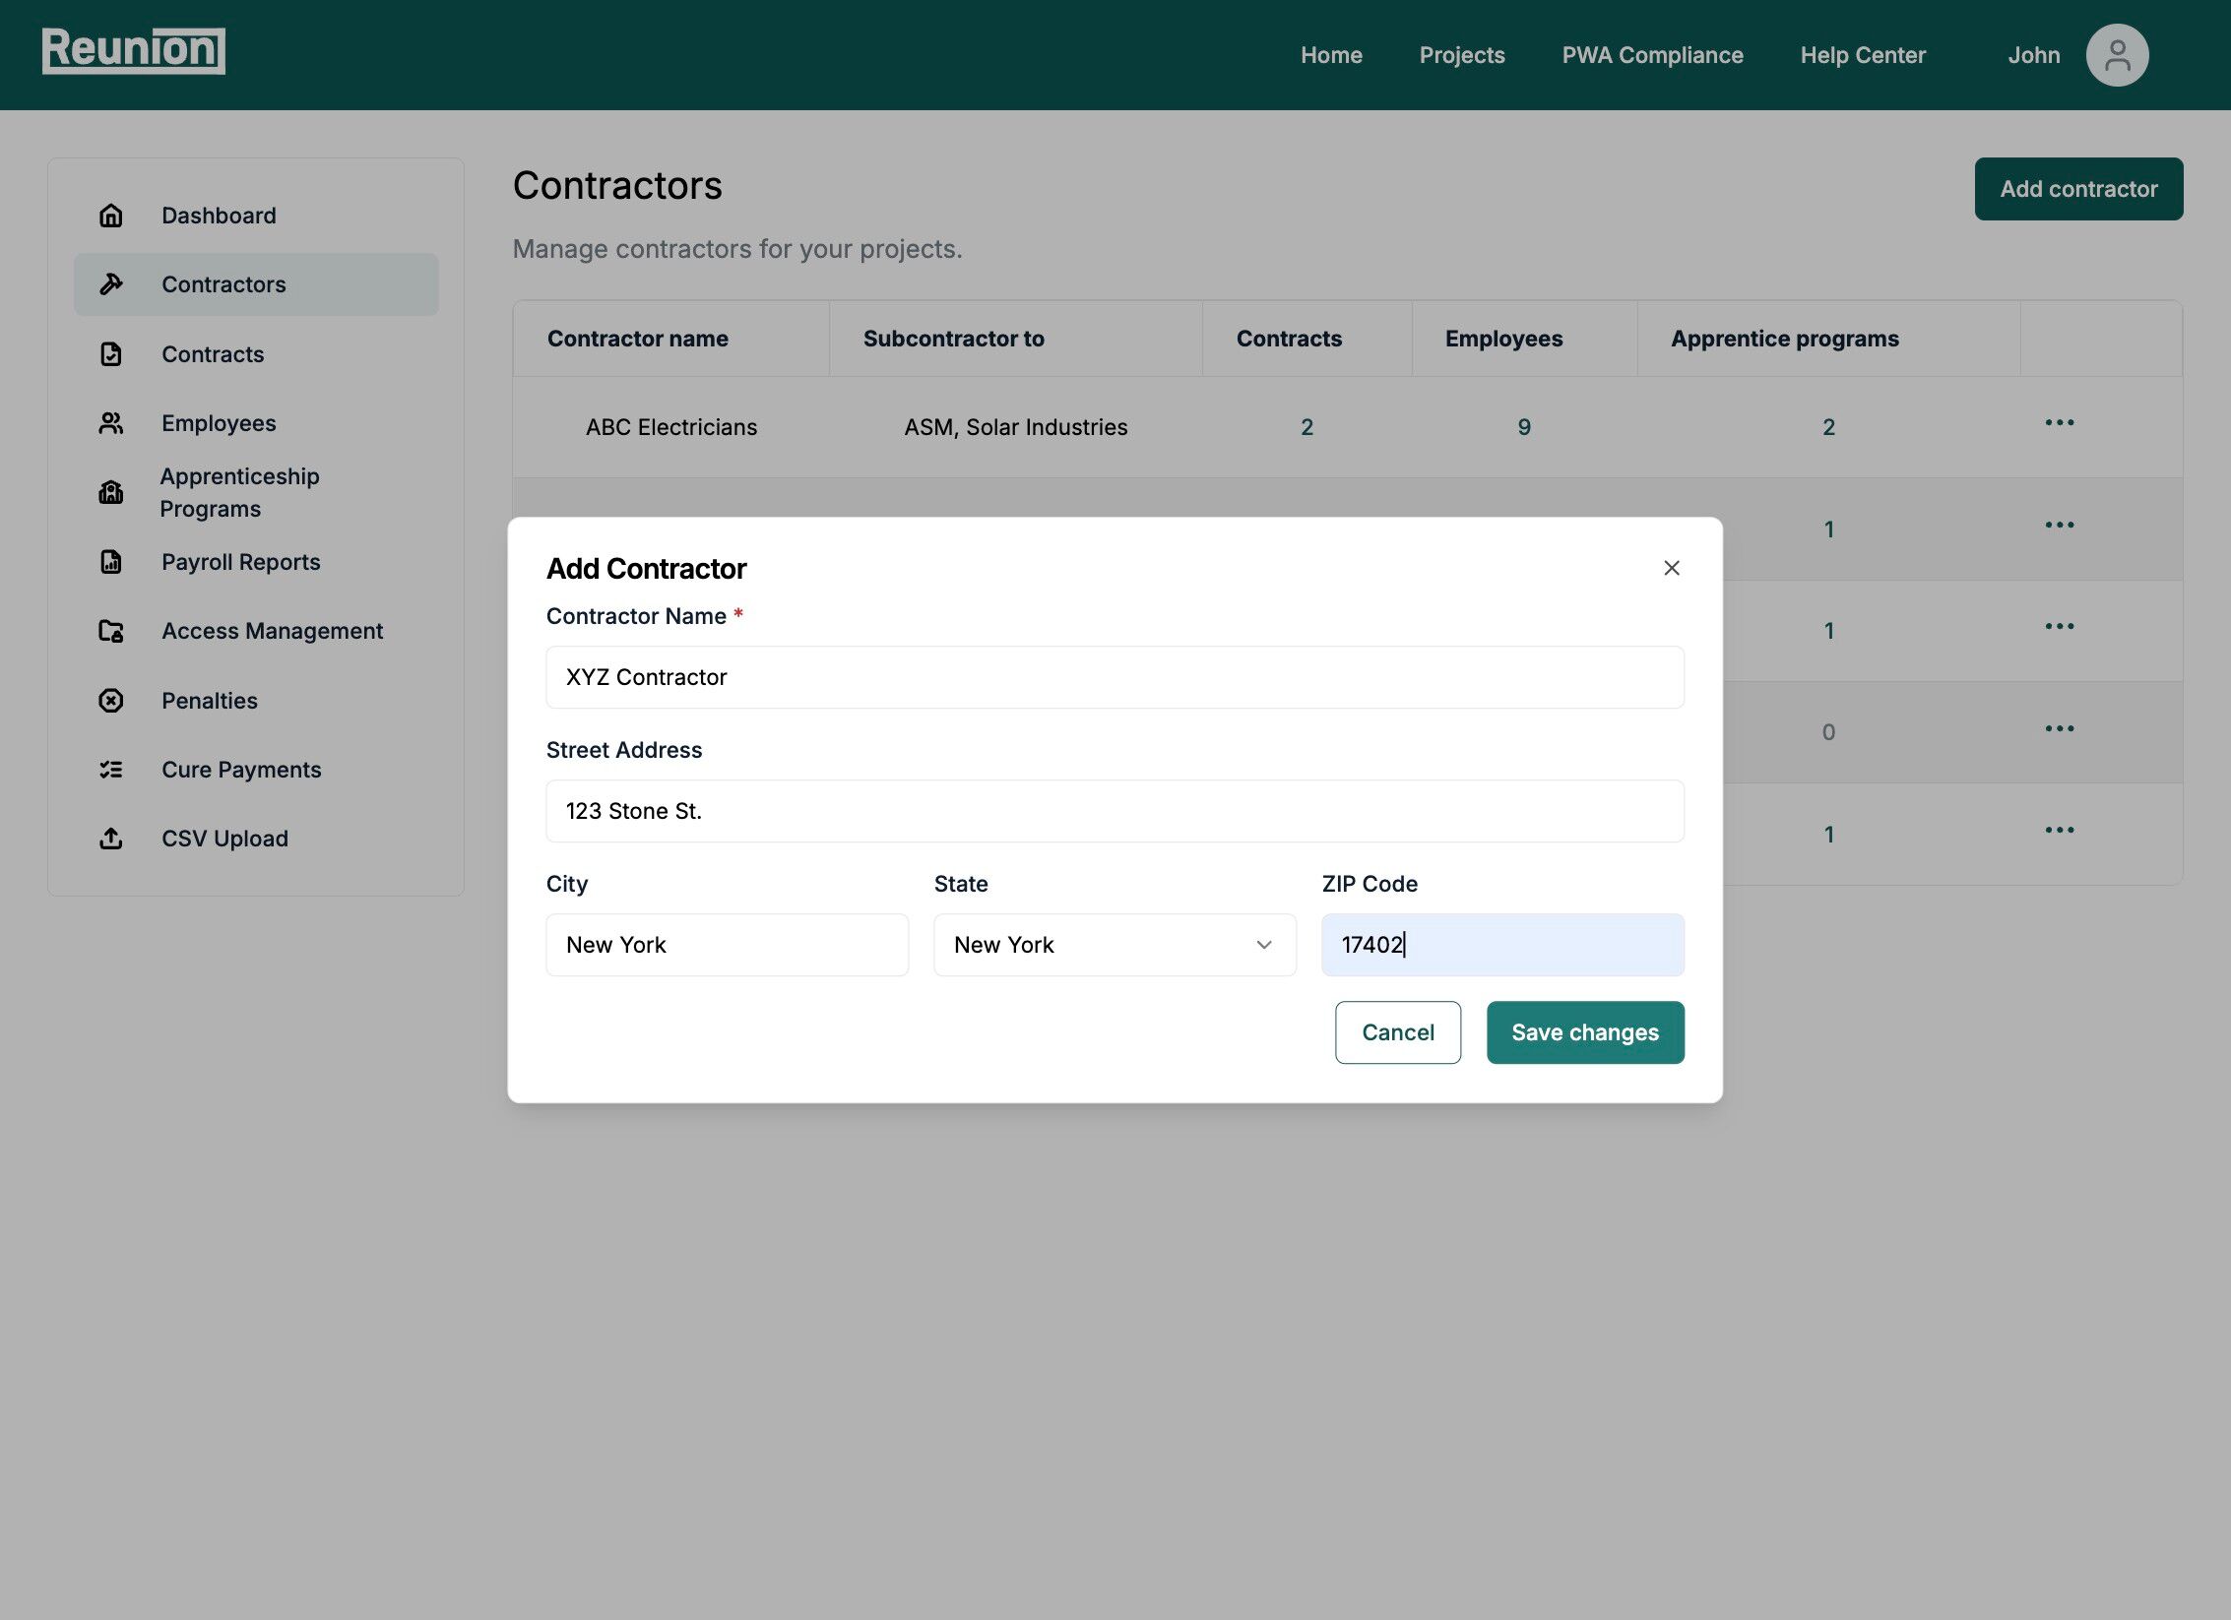The height and width of the screenshot is (1620, 2231).
Task: Open John's user avatar icon
Action: tap(2117, 55)
